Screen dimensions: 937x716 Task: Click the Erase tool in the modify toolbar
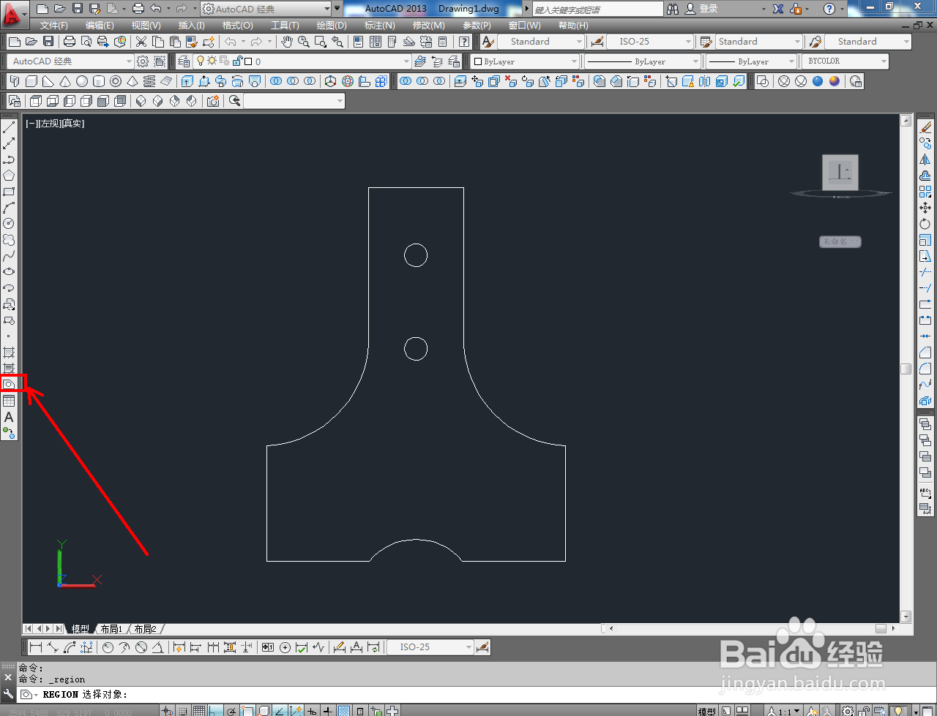point(925,127)
